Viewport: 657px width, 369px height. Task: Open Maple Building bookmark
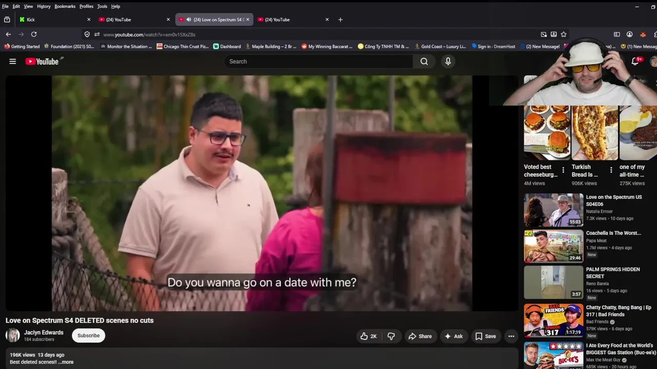(x=270, y=46)
